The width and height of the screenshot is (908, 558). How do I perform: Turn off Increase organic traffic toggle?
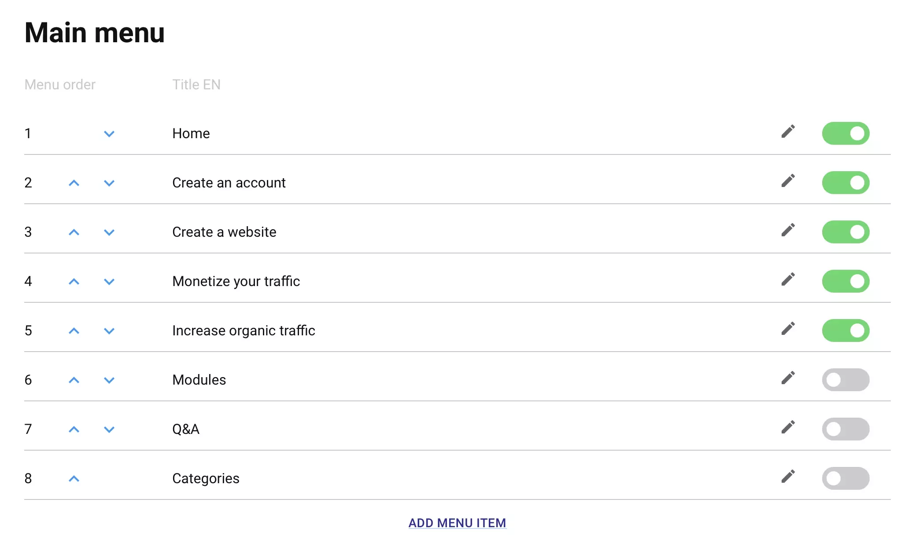click(845, 330)
